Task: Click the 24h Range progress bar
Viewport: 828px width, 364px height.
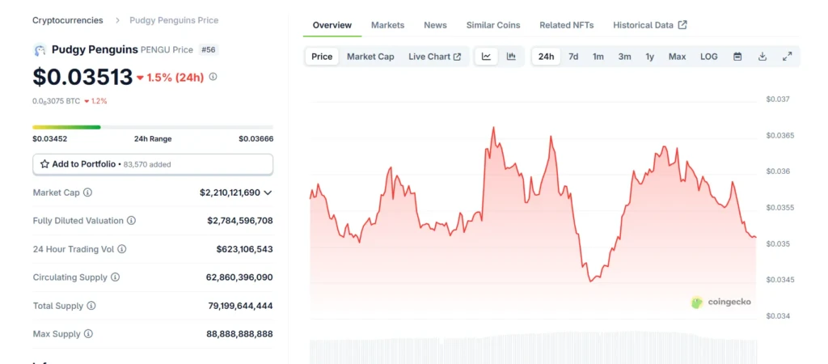Action: [153, 127]
